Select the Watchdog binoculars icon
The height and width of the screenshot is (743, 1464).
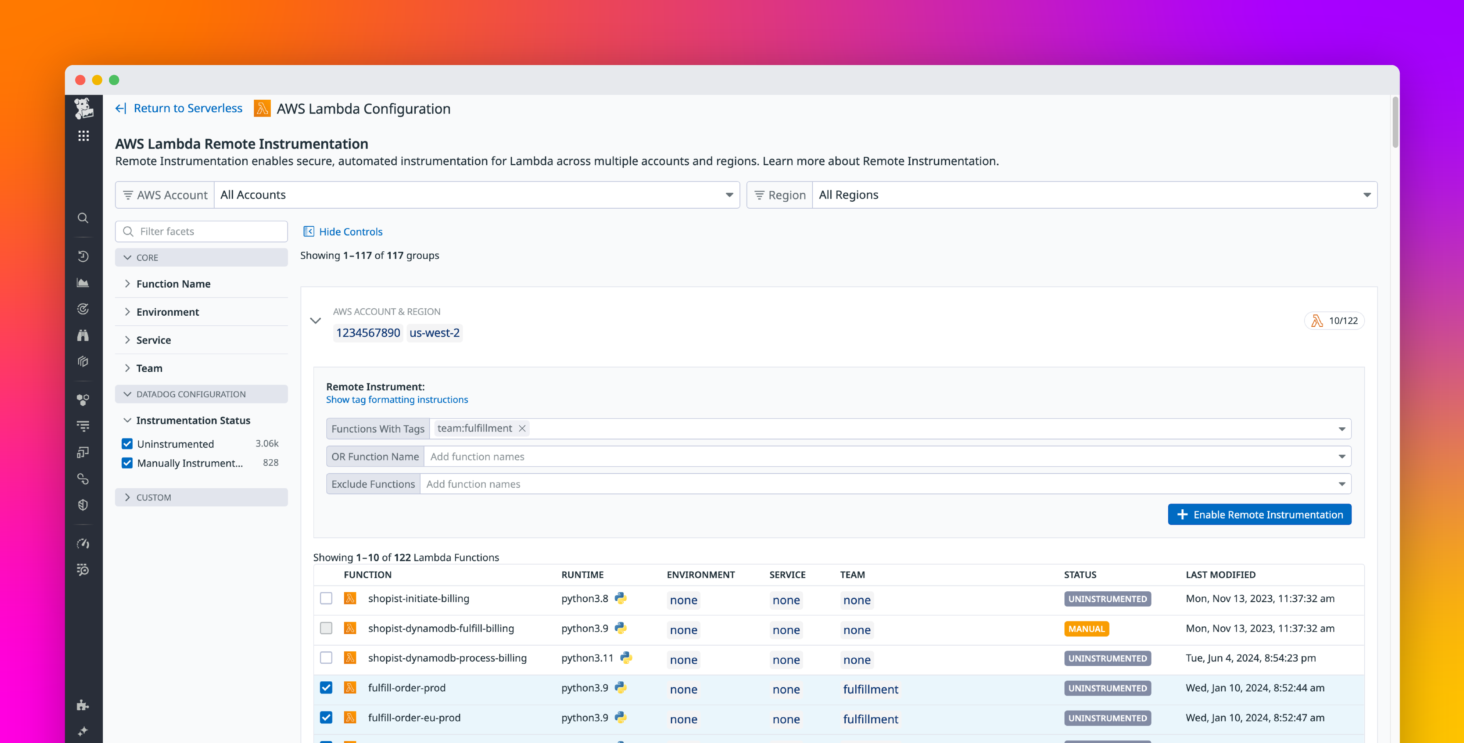pos(83,335)
